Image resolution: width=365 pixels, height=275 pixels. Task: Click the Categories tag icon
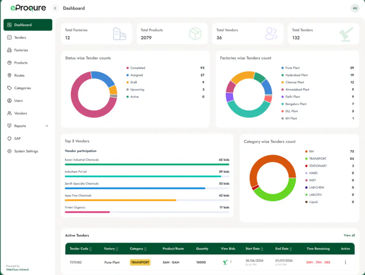9,88
